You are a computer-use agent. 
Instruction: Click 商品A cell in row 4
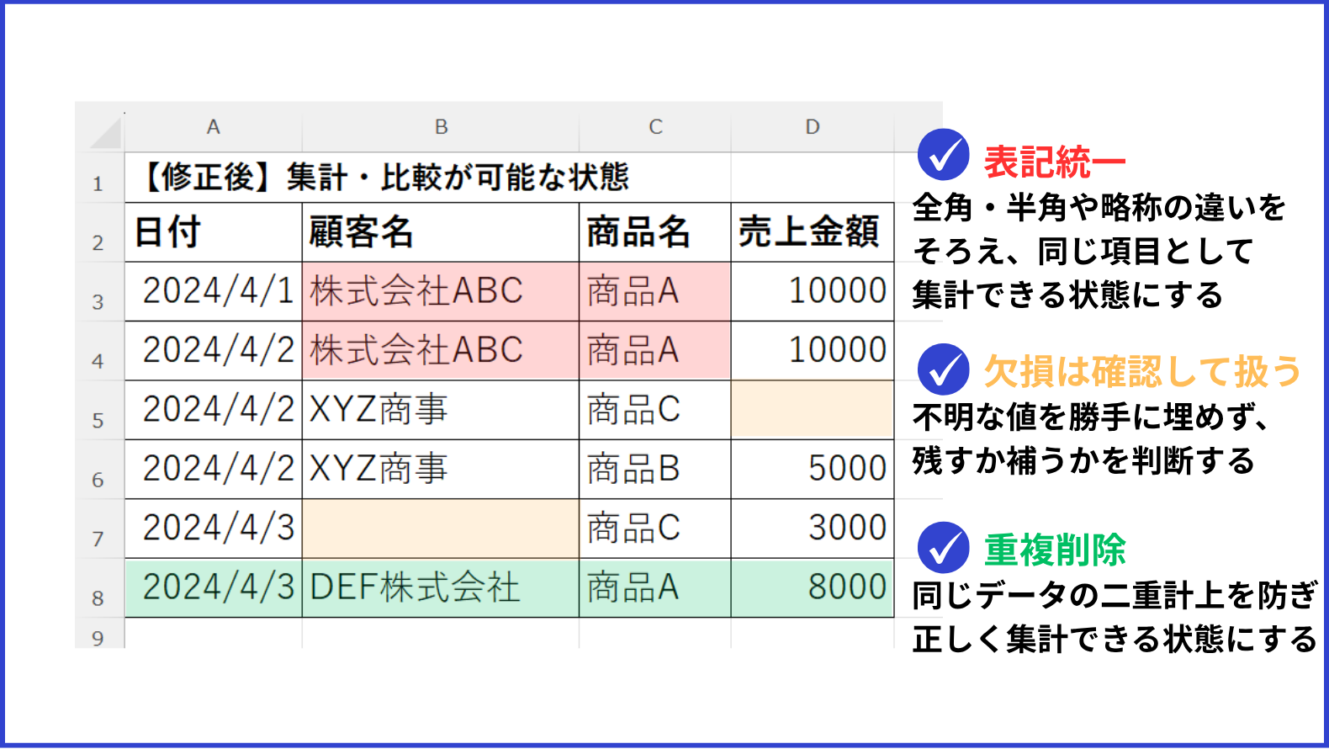pyautogui.click(x=655, y=351)
